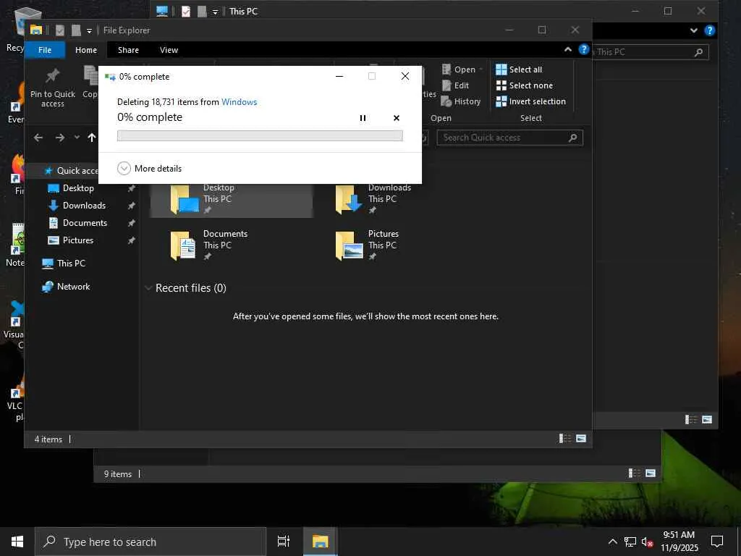
Task: Click details view in the 9 items window
Action: [635, 473]
